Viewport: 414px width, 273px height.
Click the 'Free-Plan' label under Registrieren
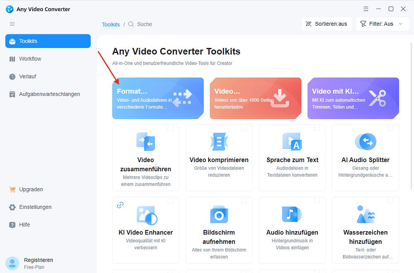34,267
